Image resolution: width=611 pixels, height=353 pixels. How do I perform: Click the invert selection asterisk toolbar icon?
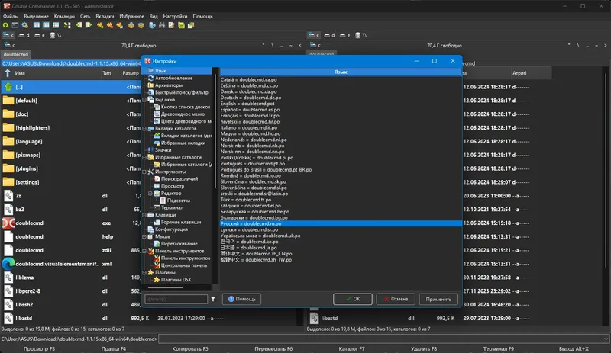click(x=120, y=25)
